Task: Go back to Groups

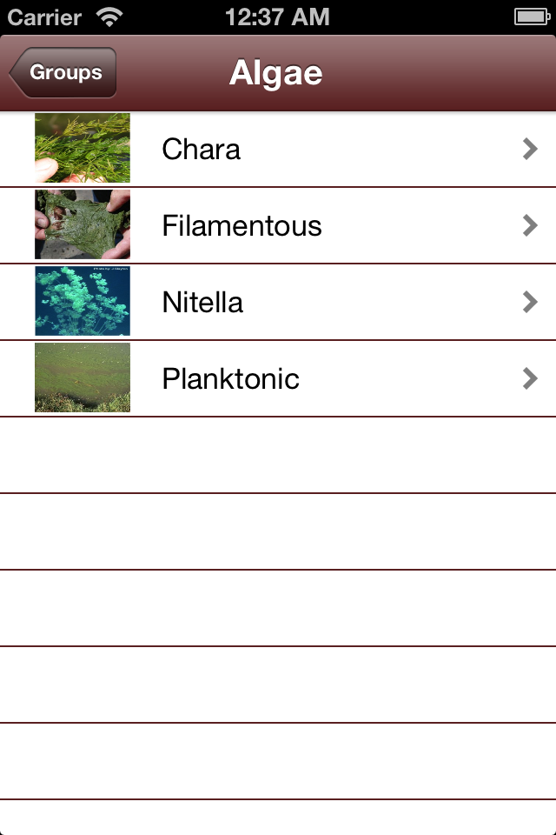Action: point(63,73)
